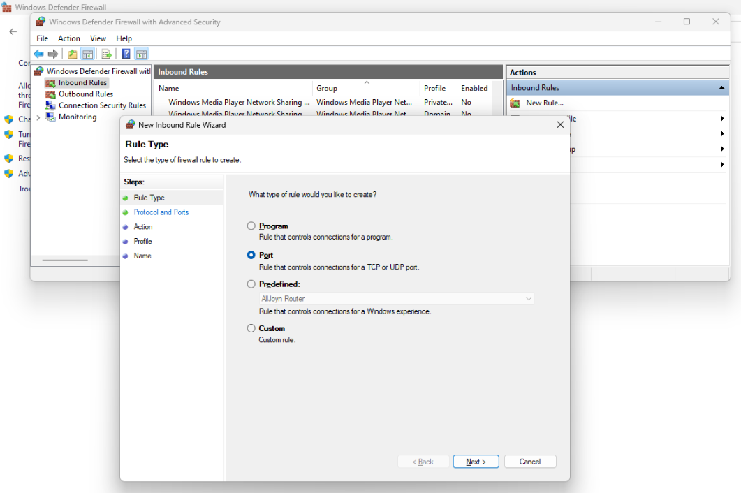Click the Action step in the Steps list
Viewport: 741px width, 493px height.
pyautogui.click(x=143, y=227)
